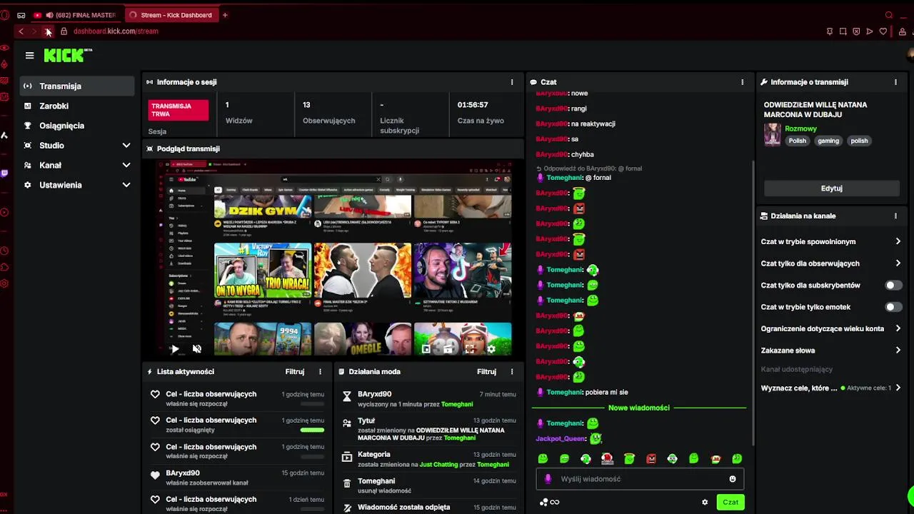Open Działania moda three-dot menu
This screenshot has height=514, width=914.
(512, 371)
